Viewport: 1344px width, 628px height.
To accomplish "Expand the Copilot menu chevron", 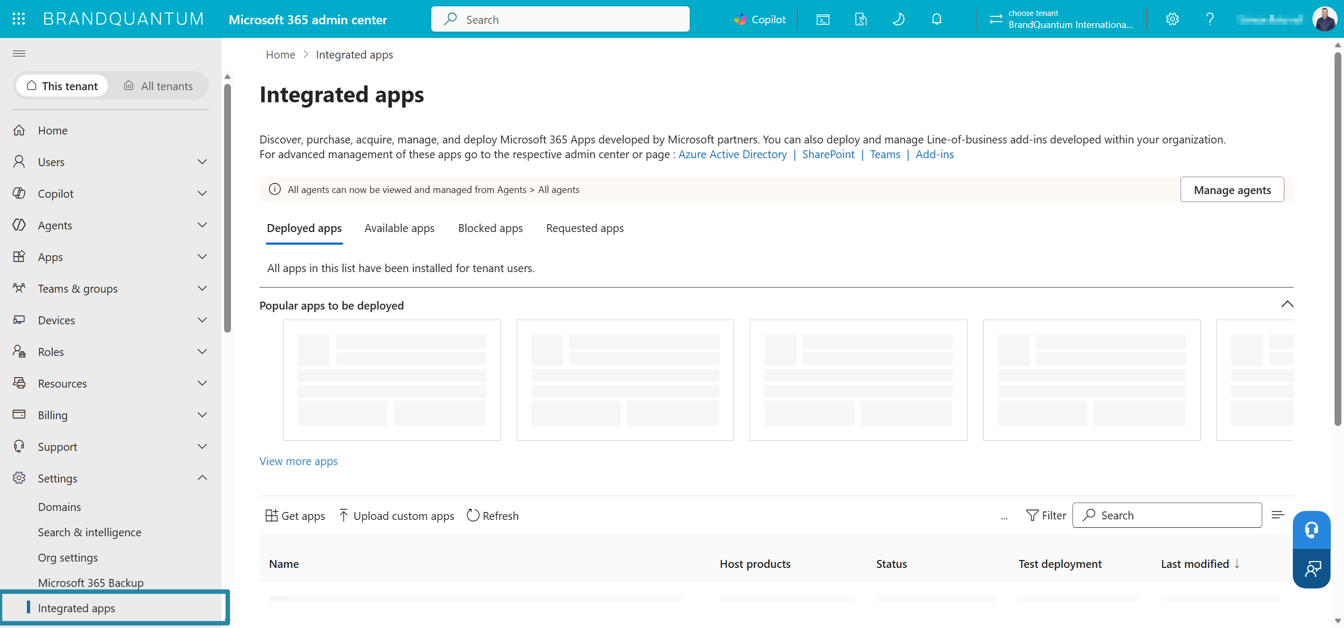I will coord(202,194).
